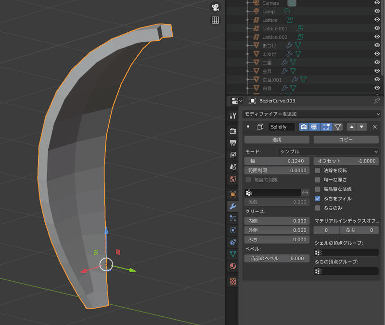Hide the Lattice.001 object in the outliner
Screen dimensions: 385x325
pos(377,28)
